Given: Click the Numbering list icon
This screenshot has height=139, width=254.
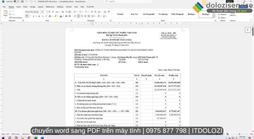Looking at the screenshot, I should pyautogui.click(x=80, y=12).
